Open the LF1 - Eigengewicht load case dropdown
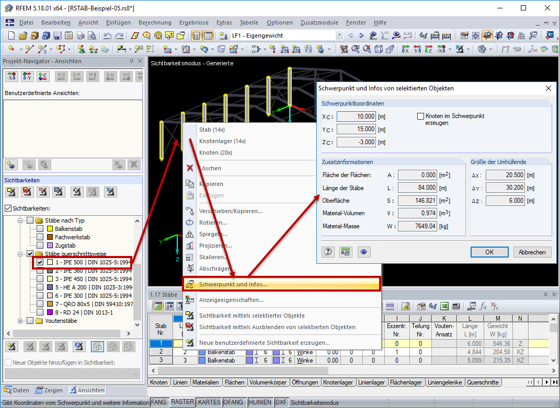The image size is (560, 408). 339,36
